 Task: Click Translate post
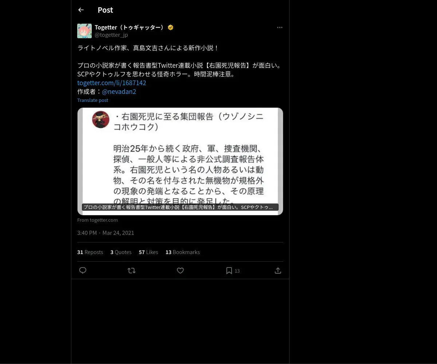(x=92, y=100)
